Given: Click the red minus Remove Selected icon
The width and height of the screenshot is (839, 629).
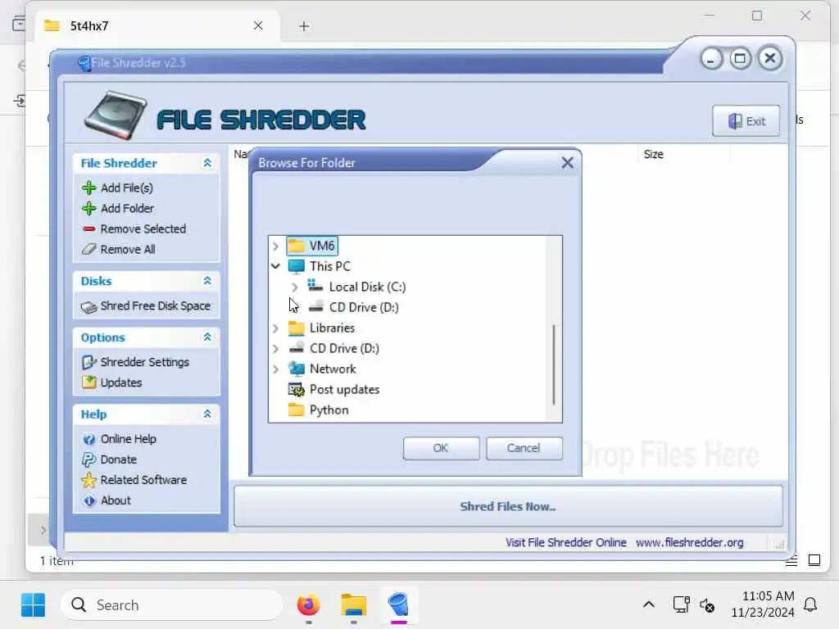Looking at the screenshot, I should tap(88, 229).
